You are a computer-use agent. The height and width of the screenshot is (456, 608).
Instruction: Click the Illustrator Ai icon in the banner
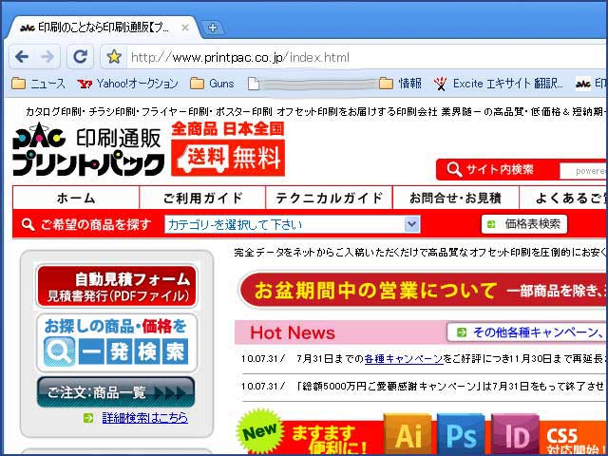[x=408, y=435]
